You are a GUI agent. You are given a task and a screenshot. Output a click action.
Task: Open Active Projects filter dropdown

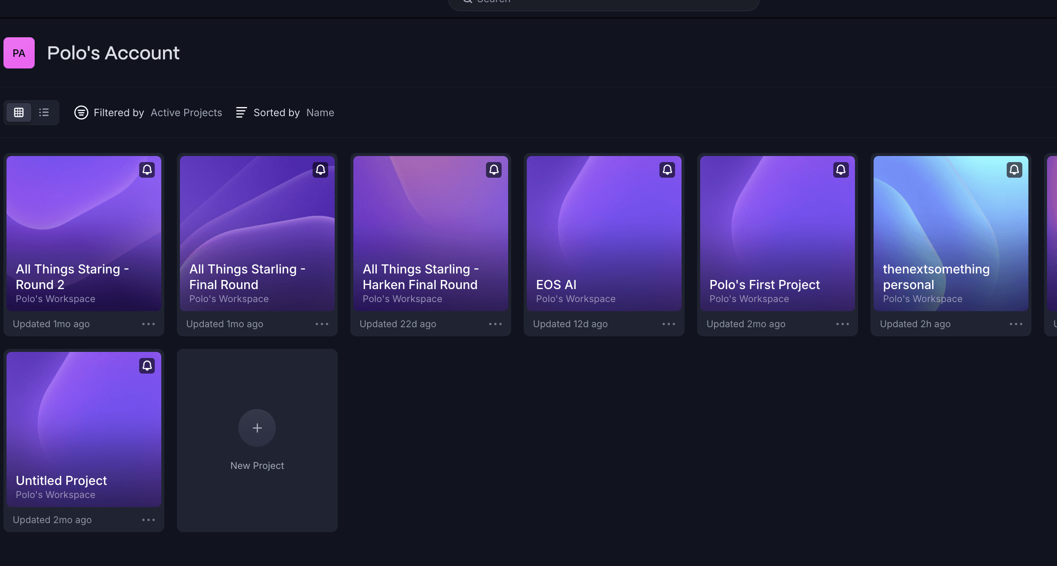click(186, 113)
